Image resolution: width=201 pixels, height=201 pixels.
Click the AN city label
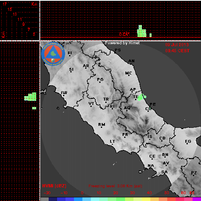[x=131, y=61]
